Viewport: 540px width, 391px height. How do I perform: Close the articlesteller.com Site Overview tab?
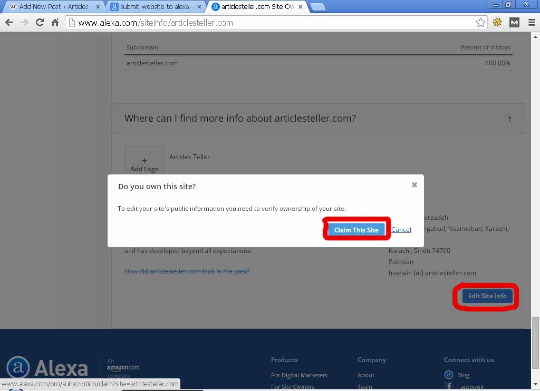tap(300, 6)
